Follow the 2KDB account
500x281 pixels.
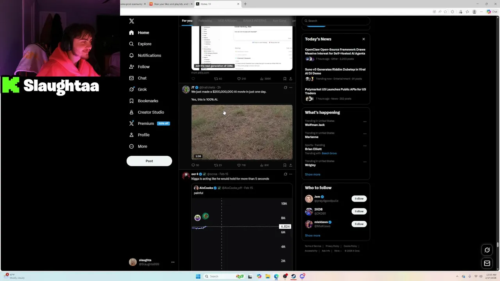pos(359,211)
